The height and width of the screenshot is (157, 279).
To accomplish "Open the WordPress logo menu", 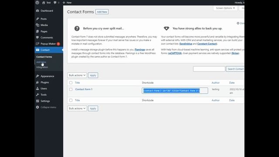I will tap(37, 3).
